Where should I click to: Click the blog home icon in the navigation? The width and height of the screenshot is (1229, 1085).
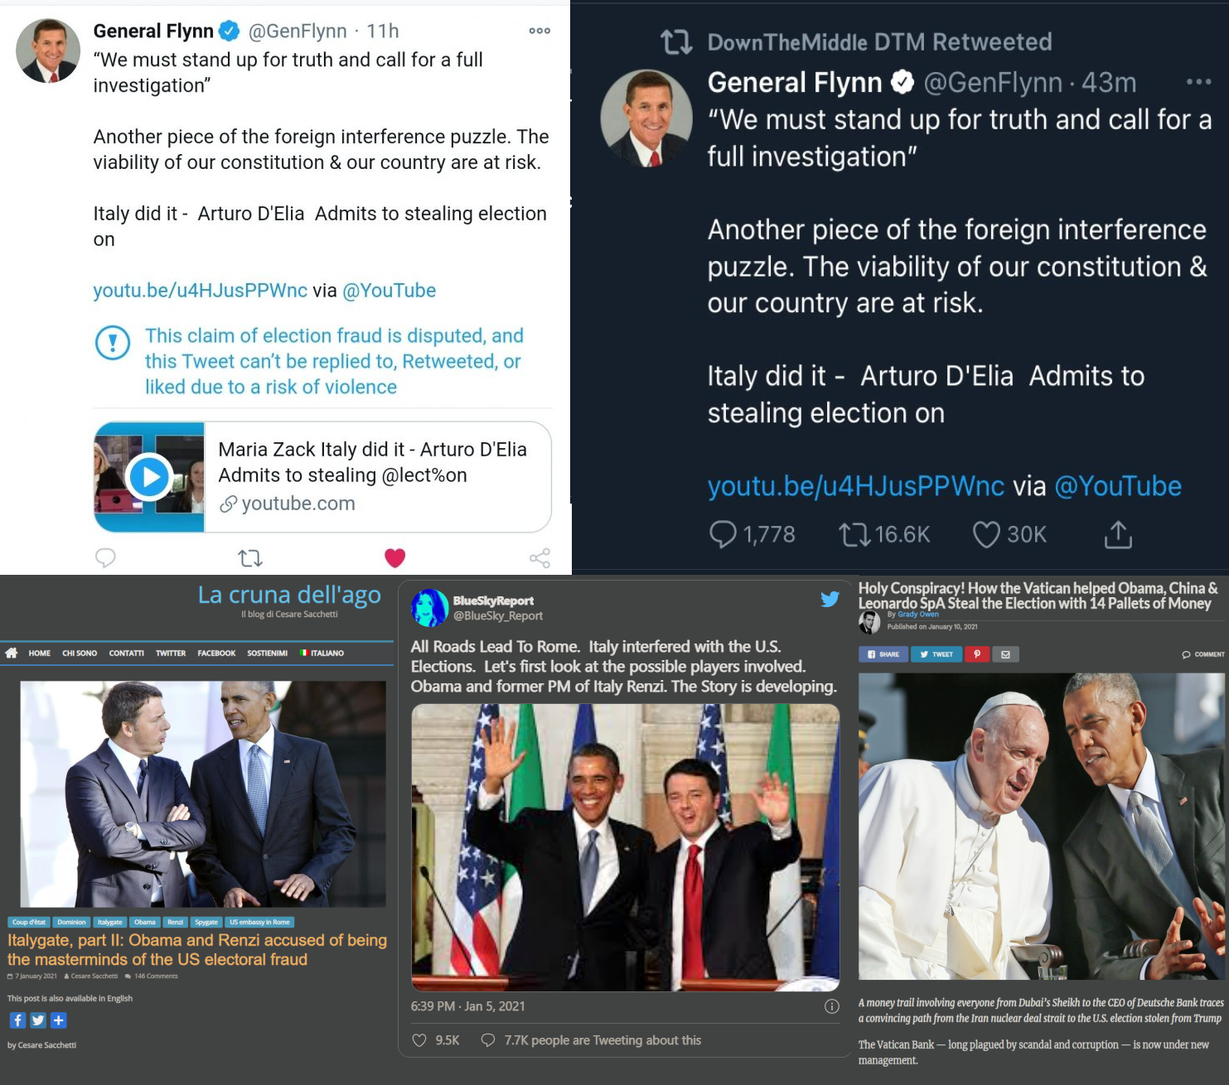(12, 653)
